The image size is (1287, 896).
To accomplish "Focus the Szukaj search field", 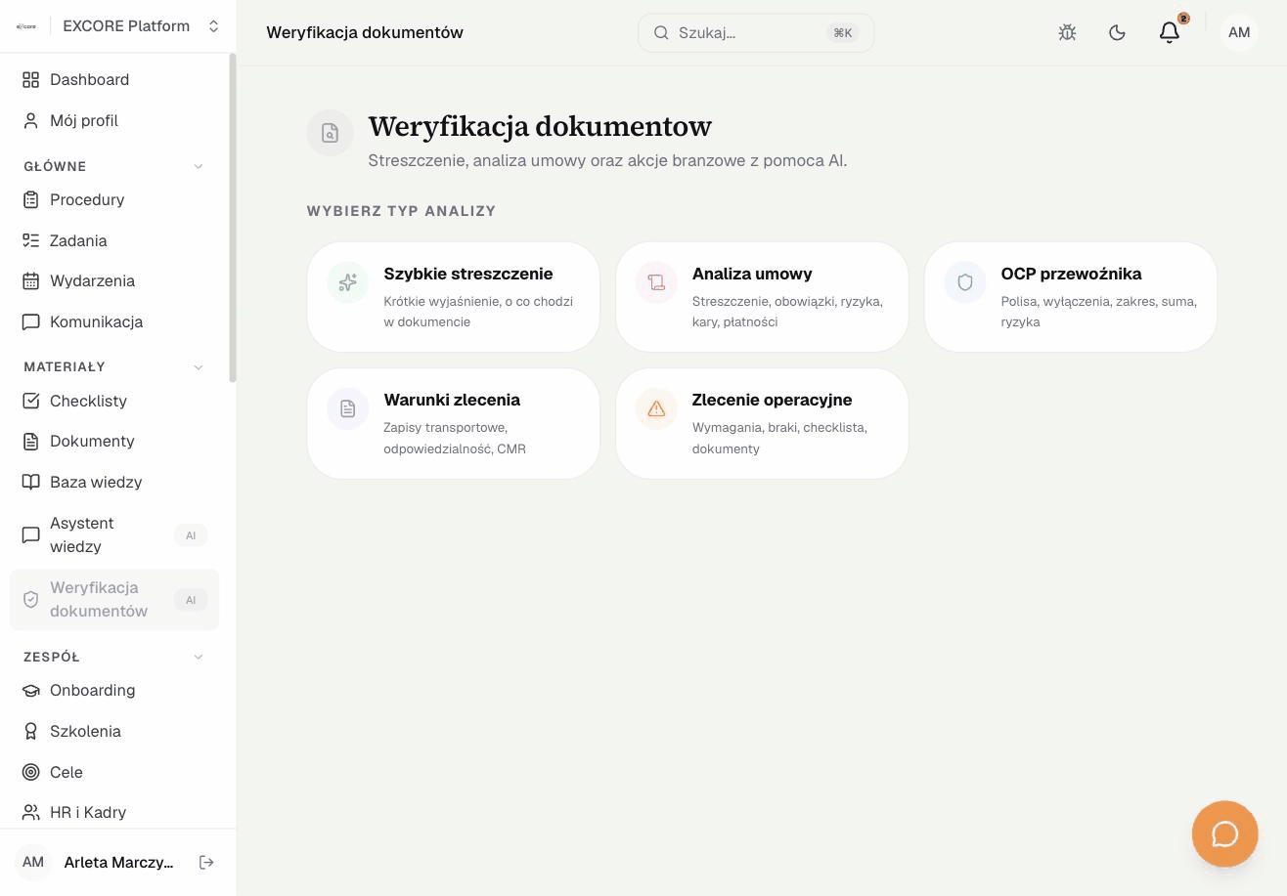I will [x=756, y=32].
